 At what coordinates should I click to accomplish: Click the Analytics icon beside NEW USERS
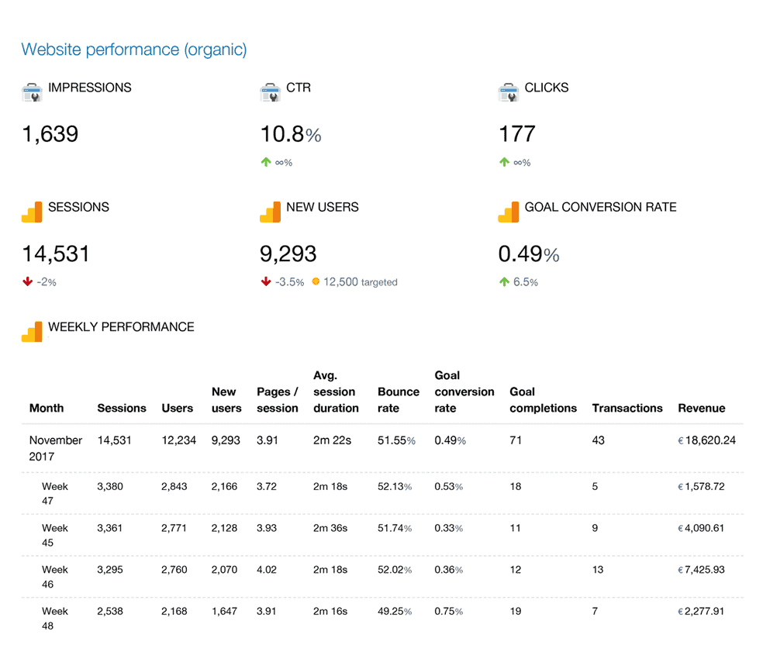pos(270,212)
